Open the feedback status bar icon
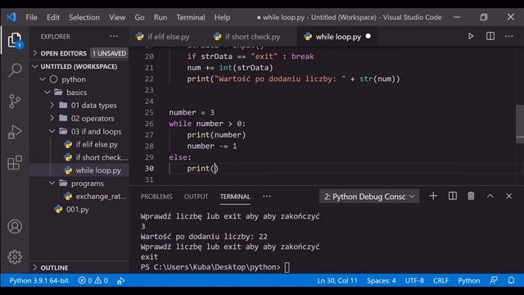Screen dimensions: 524x295 click(494, 280)
